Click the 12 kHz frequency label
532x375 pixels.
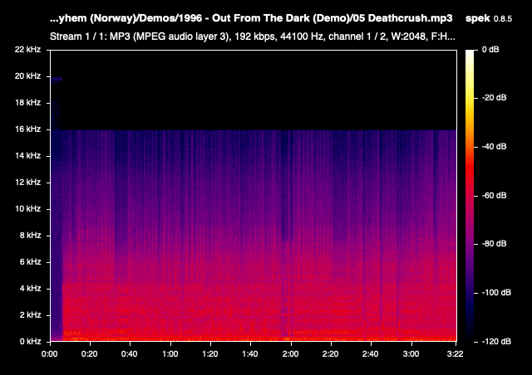click(27, 183)
